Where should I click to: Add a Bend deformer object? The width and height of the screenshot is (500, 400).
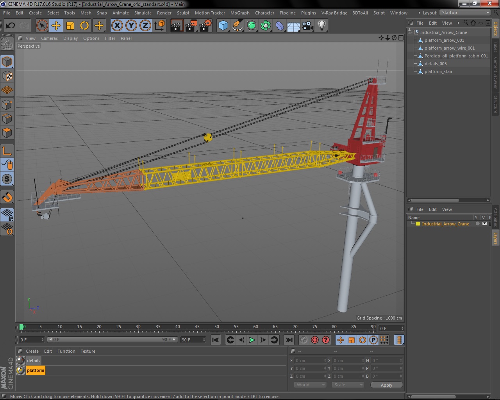click(280, 26)
